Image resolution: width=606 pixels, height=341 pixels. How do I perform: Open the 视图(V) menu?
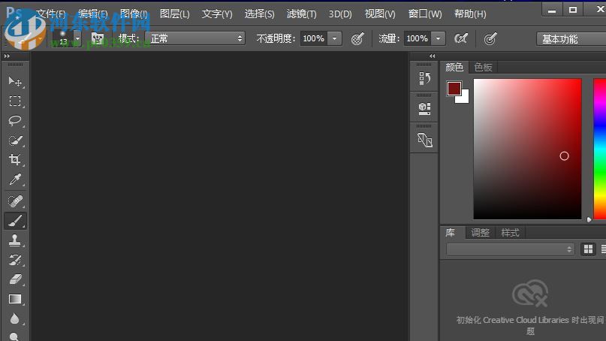(x=380, y=14)
